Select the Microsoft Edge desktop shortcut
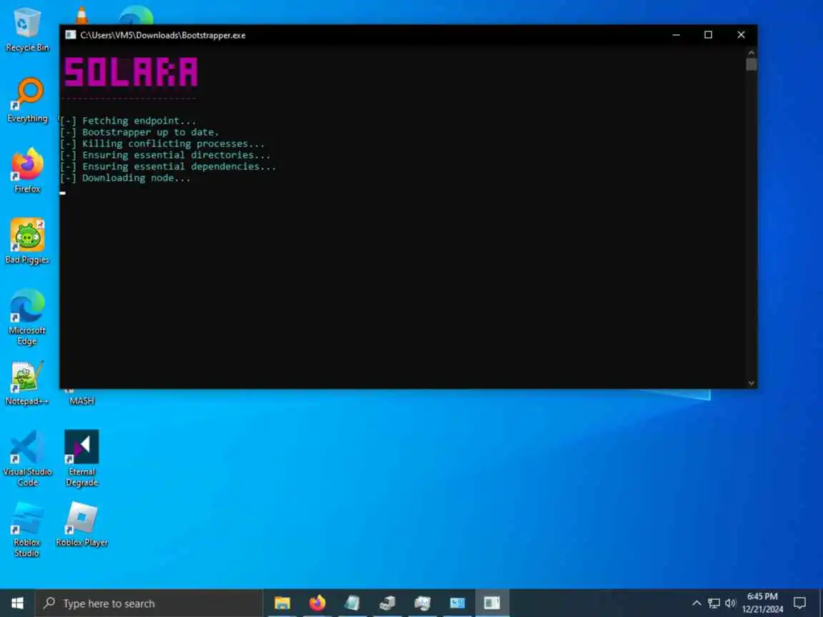The image size is (823, 617). [x=27, y=317]
